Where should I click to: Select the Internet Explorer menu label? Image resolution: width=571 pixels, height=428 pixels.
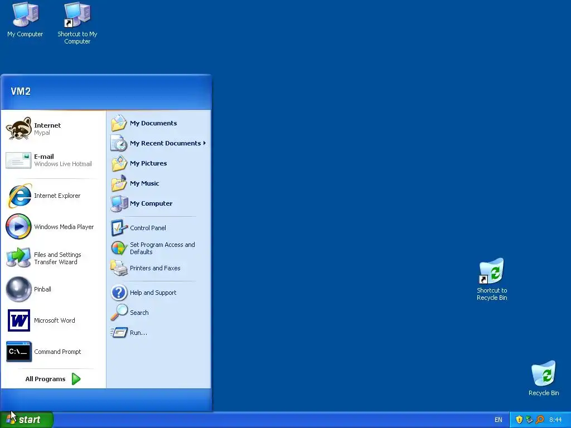tap(57, 196)
